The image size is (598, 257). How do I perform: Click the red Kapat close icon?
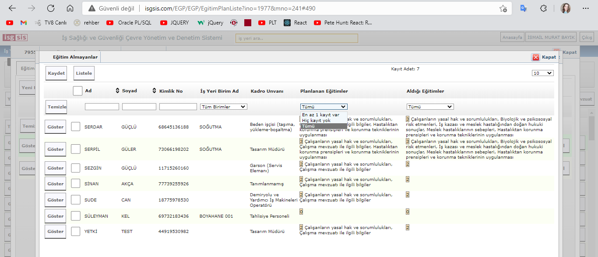tap(535, 57)
